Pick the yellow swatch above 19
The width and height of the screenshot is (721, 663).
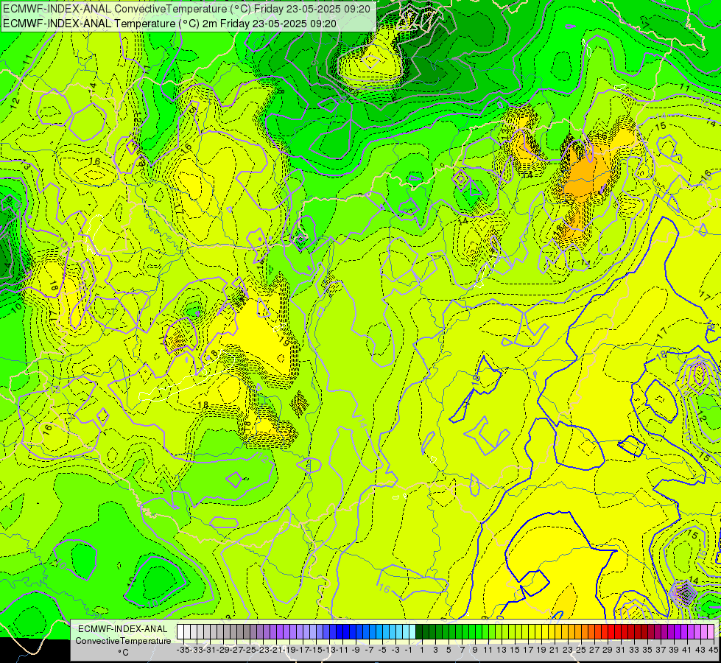pyautogui.click(x=538, y=632)
